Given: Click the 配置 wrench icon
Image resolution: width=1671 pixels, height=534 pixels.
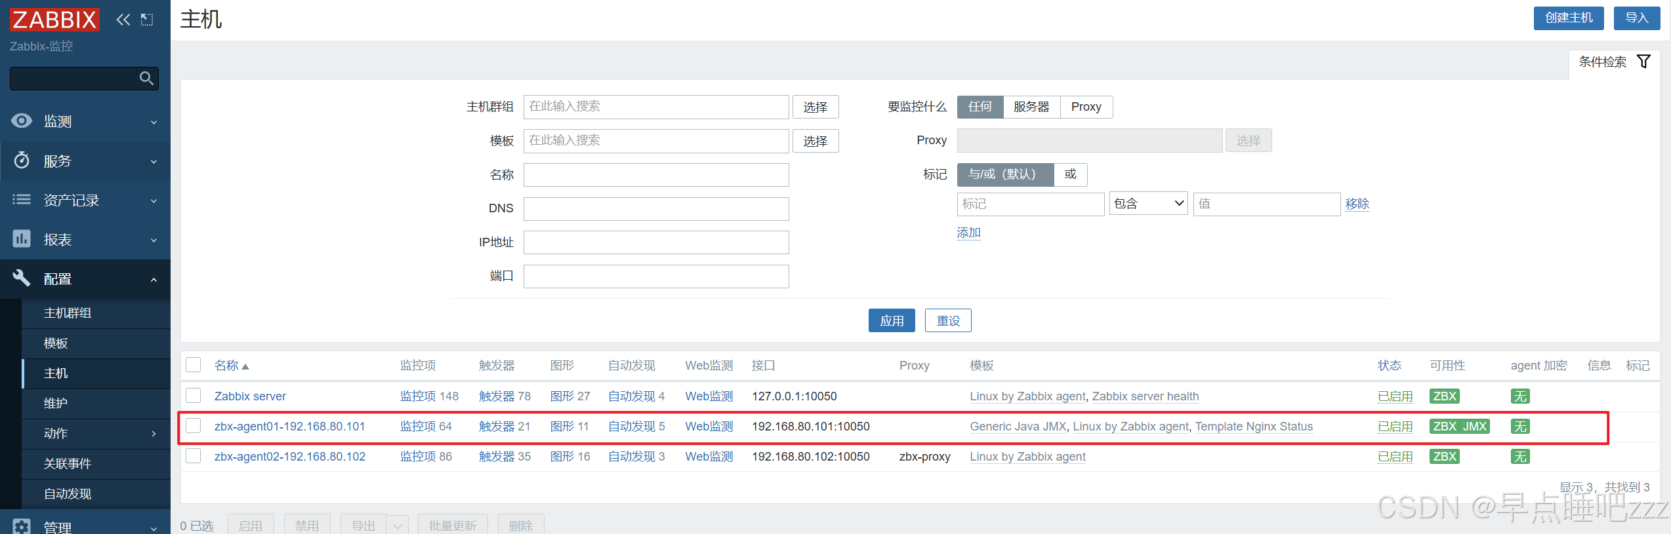Looking at the screenshot, I should coord(22,278).
